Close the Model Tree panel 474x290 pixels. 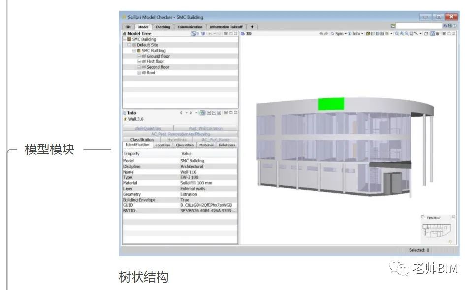click(x=236, y=34)
